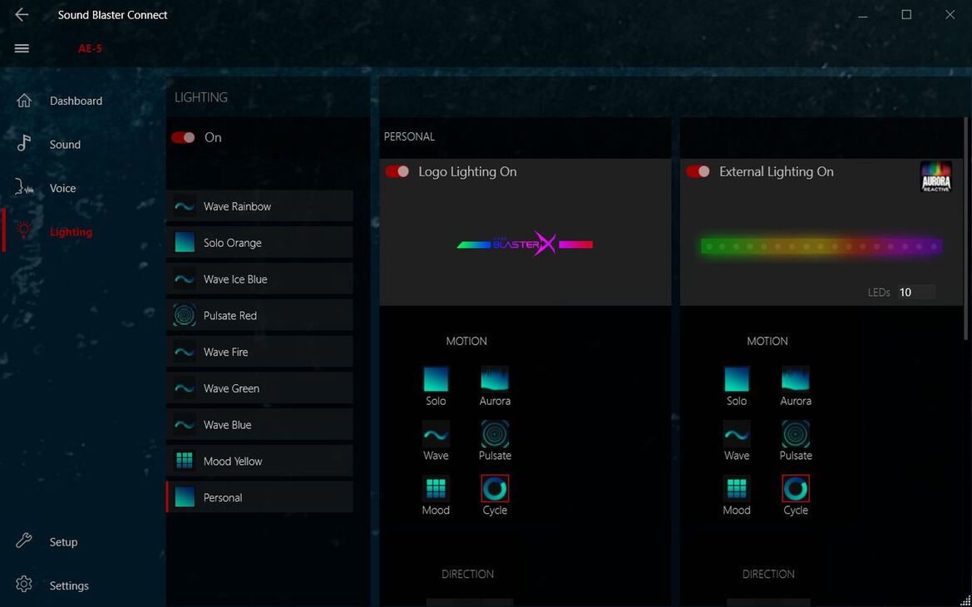
Task: Turn off the main Lighting toggle
Action: tap(184, 137)
